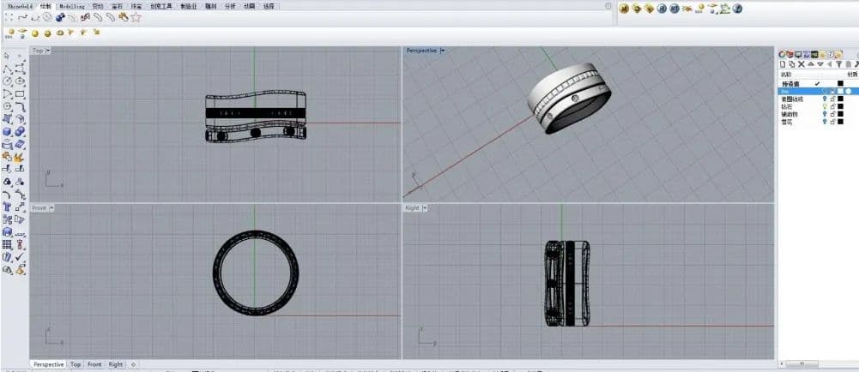Select the text T tool in left sidebar
This screenshot has height=372, width=859.
8,207
